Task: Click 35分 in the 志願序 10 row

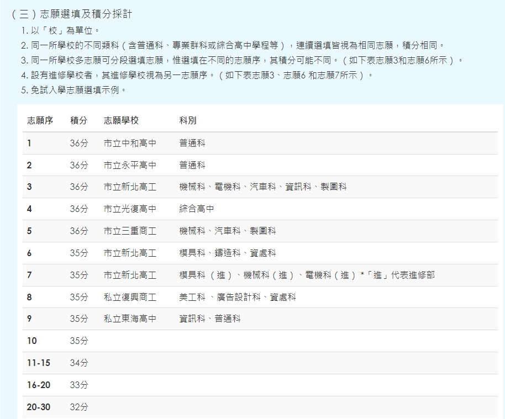Action: [79, 341]
